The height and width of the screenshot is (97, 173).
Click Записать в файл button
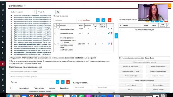coord(158,85)
